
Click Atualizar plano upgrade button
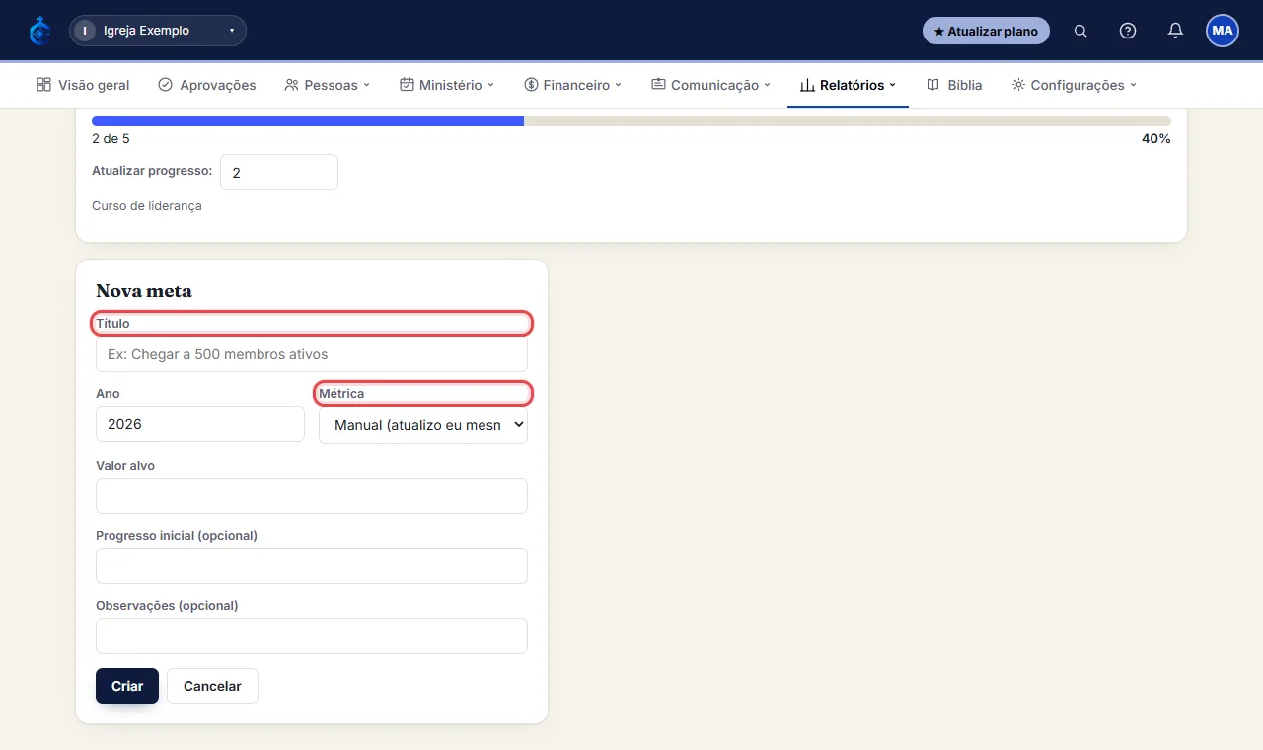986,31
